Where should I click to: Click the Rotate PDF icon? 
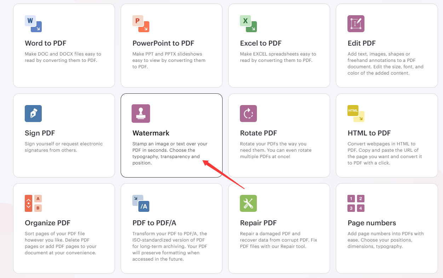coord(248,114)
